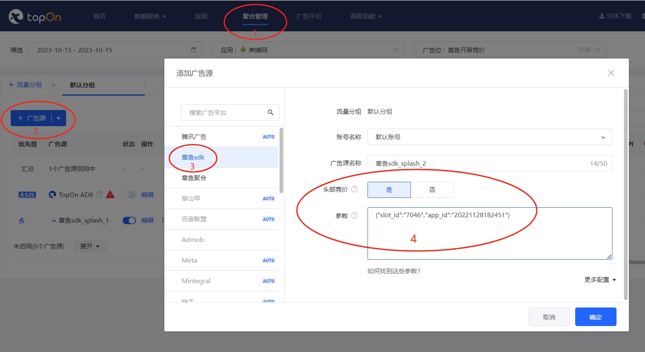
Task: Click platform list scrollbar
Action: [x=281, y=160]
